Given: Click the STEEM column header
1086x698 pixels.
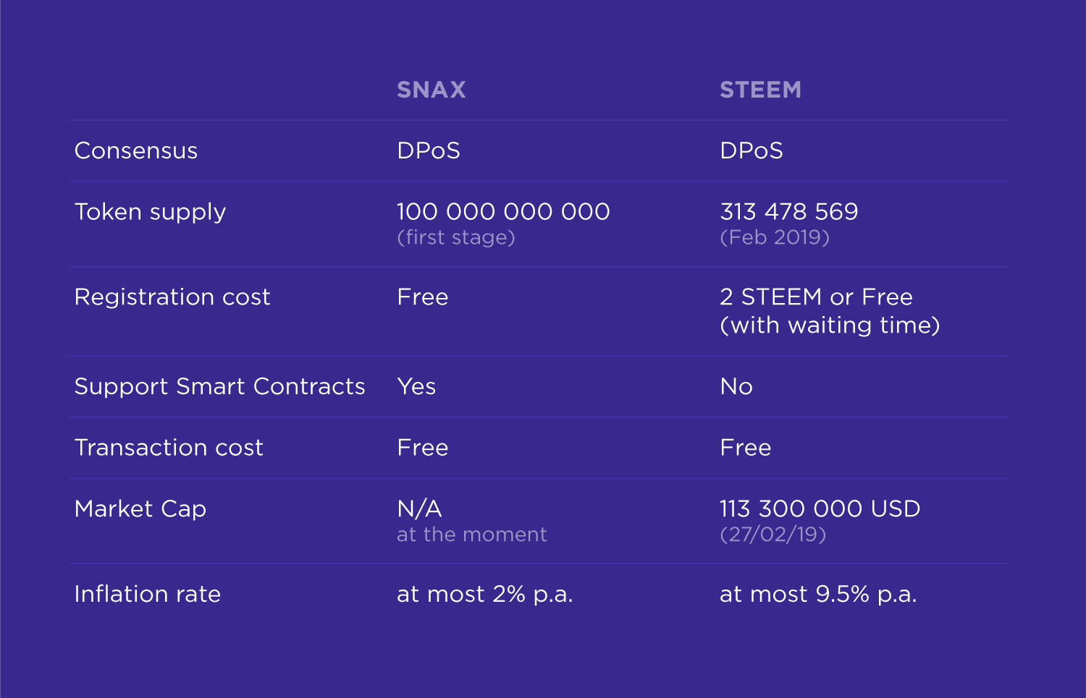Looking at the screenshot, I should [760, 90].
